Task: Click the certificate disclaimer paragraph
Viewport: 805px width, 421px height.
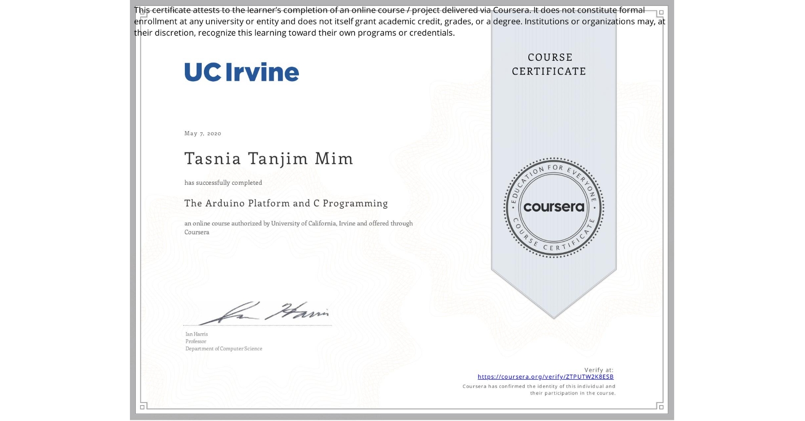Action: point(400,21)
